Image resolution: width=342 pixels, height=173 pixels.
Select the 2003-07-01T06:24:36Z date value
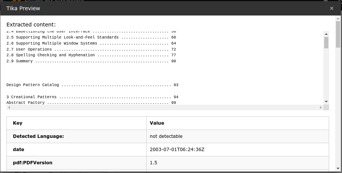[x=177, y=149]
